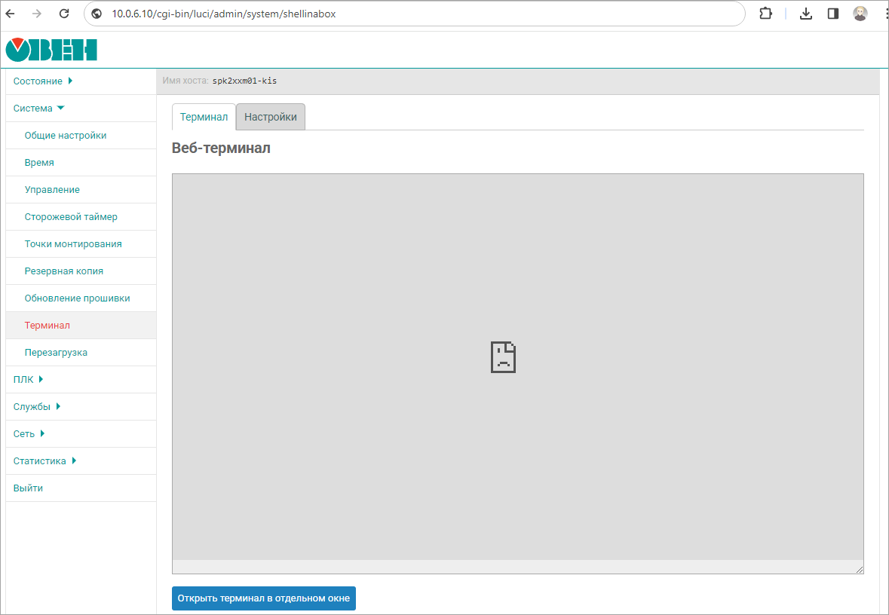Click the browser back arrow
889x615 pixels.
click(x=11, y=14)
